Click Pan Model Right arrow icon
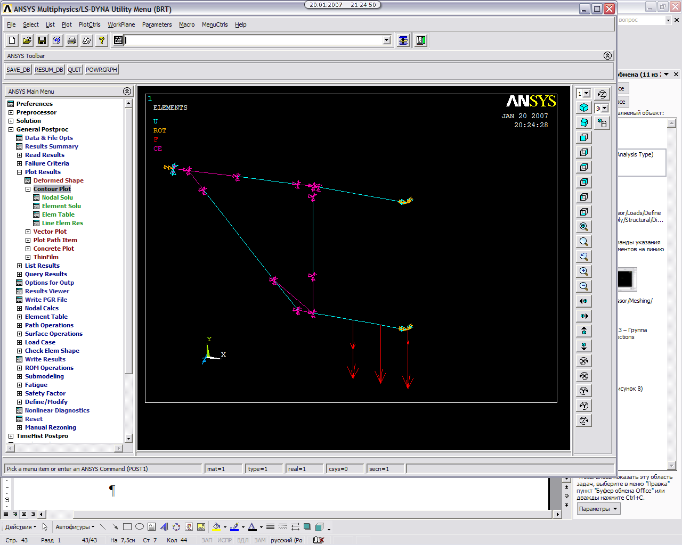682x545 pixels. 584,316
